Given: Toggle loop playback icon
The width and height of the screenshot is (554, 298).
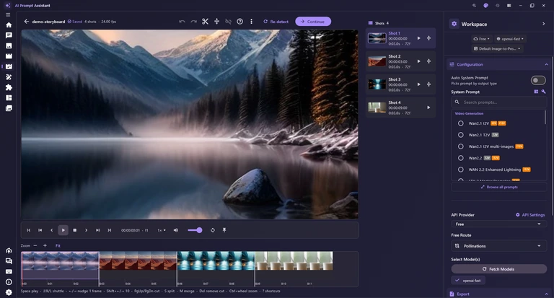Looking at the screenshot, I should tap(213, 230).
